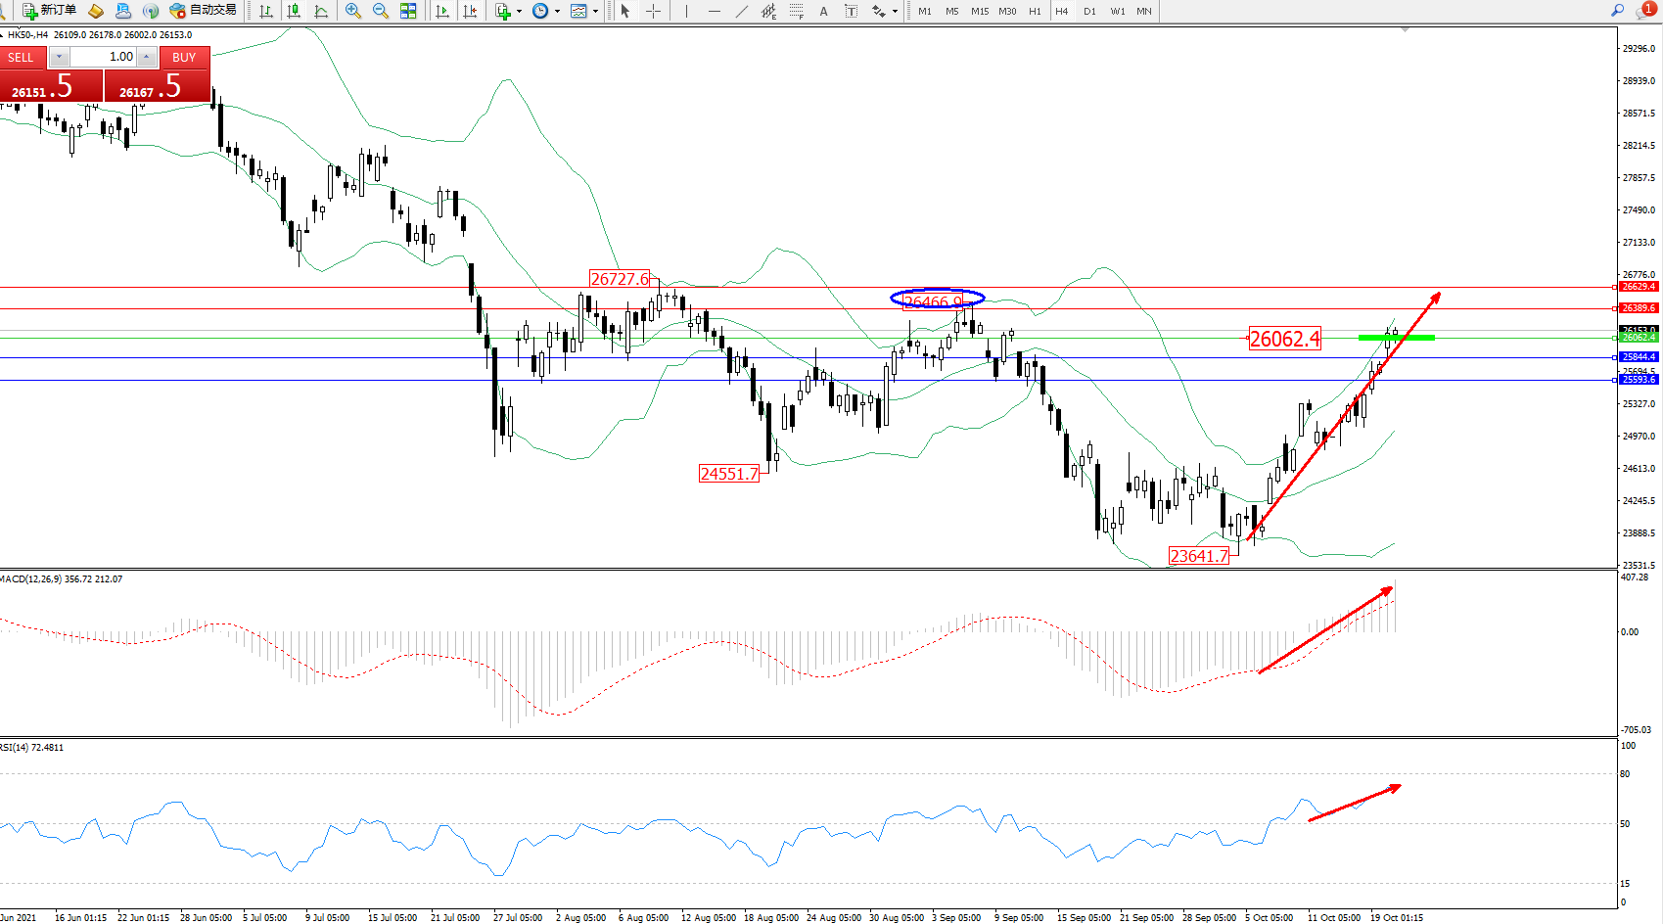Select the crosshair tool

(653, 11)
